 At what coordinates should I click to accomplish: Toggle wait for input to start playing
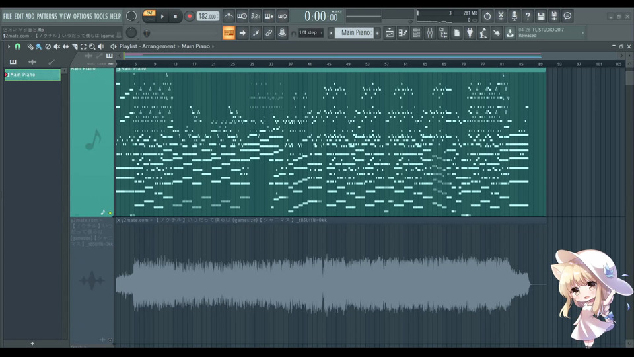click(242, 16)
